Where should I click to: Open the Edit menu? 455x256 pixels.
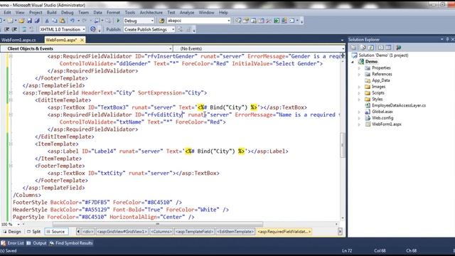pyautogui.click(x=7, y=13)
